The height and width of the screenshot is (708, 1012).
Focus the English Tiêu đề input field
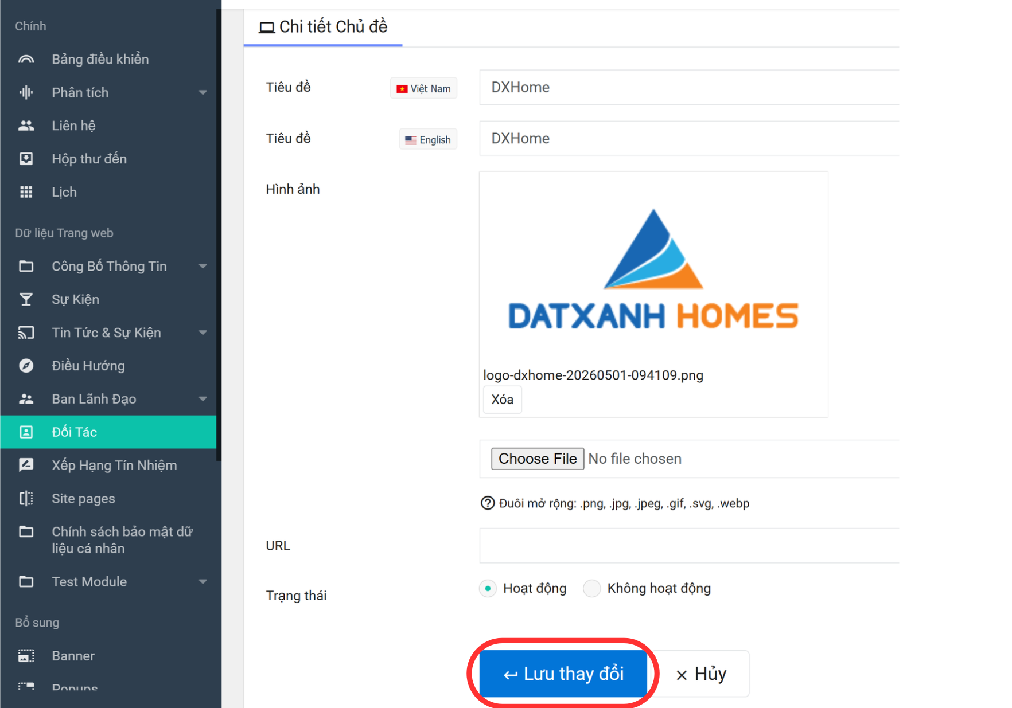[689, 138]
